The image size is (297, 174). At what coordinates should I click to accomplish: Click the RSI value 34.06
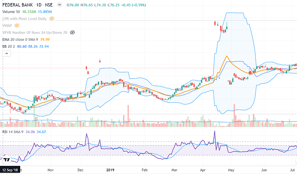[x=30, y=132]
